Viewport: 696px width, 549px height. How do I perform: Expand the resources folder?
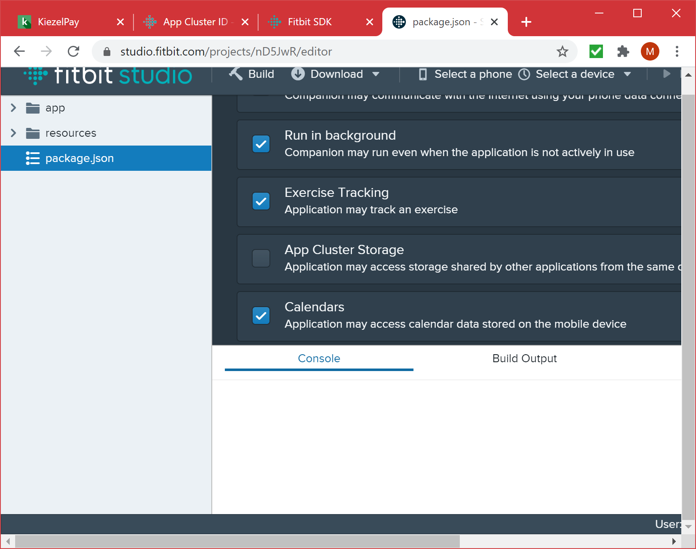coord(13,133)
